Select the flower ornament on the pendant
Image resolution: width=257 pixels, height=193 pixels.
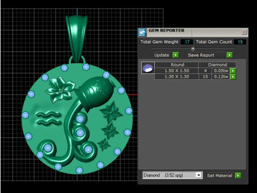[60, 90]
